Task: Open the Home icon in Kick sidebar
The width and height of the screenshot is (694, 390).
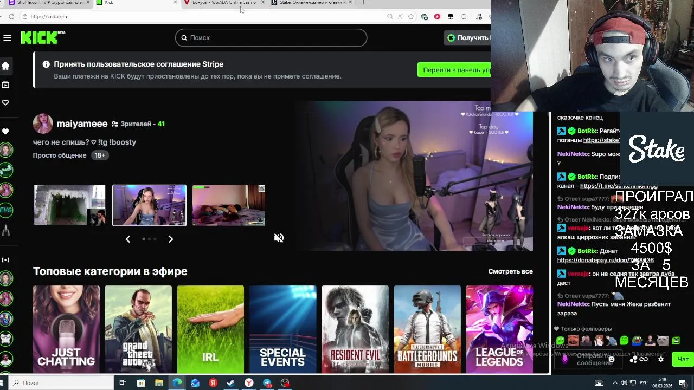Action: [x=5, y=66]
